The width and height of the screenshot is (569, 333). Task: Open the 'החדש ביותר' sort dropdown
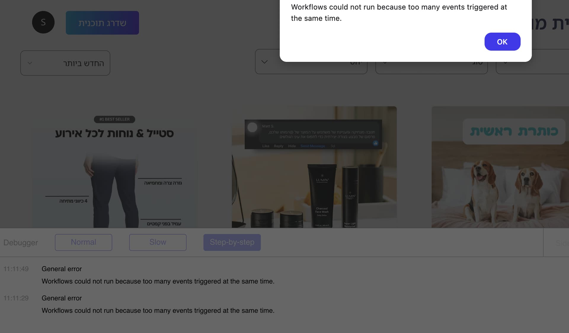click(65, 63)
